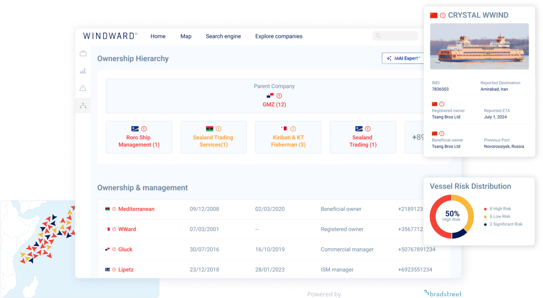Click the Parent Company flag icon
This screenshot has height=298, width=543.
[270, 96]
